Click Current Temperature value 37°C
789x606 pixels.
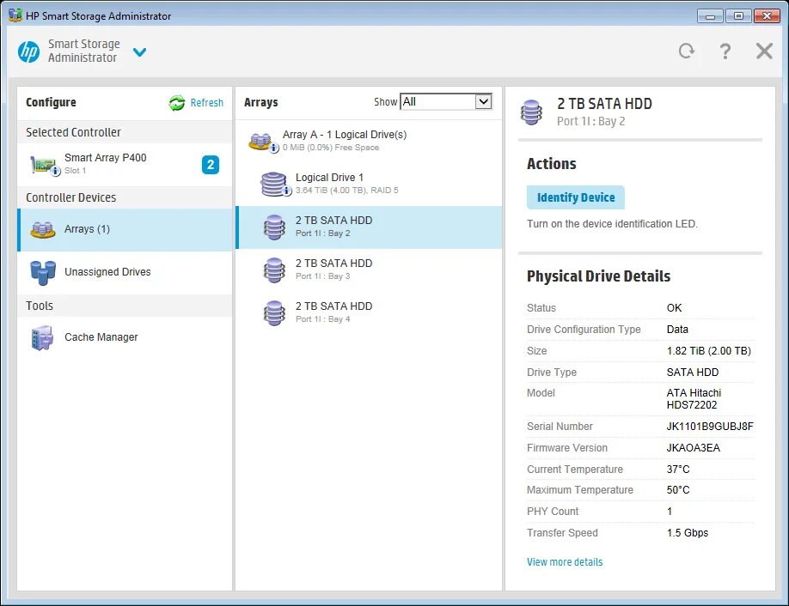point(678,470)
